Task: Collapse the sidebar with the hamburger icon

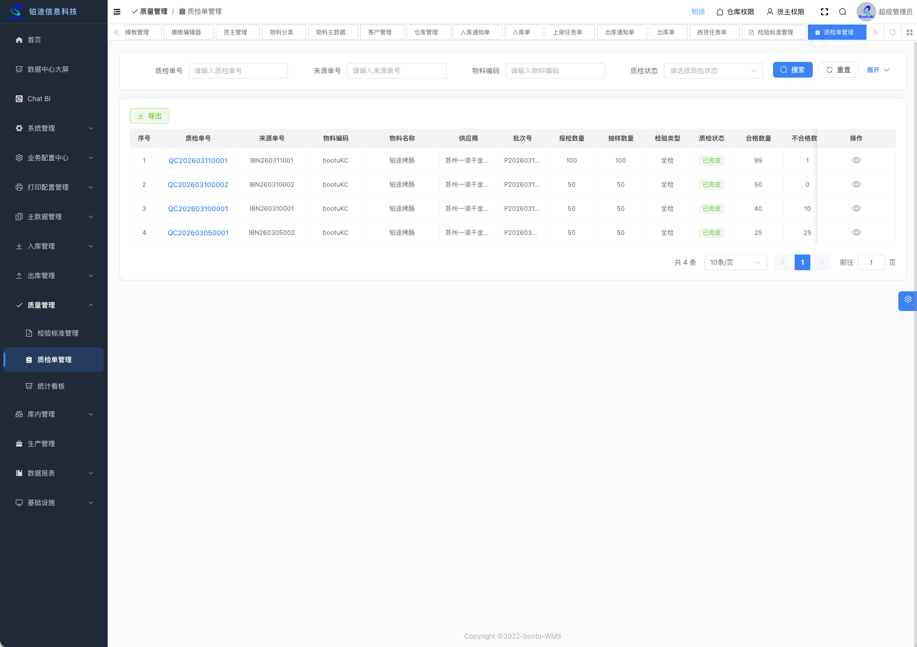Action: click(117, 12)
